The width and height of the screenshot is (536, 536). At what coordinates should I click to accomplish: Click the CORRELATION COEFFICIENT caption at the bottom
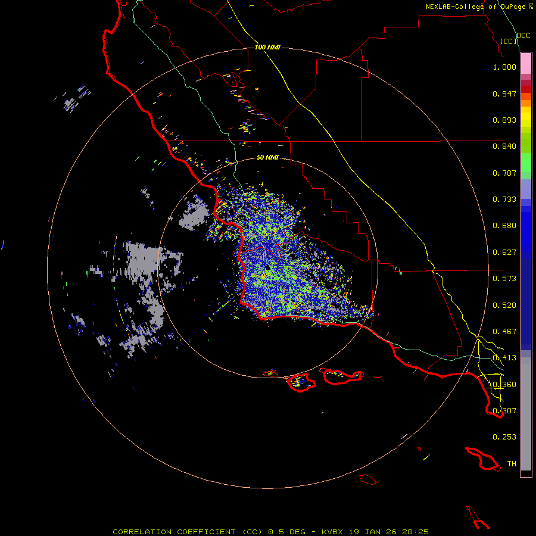270,532
